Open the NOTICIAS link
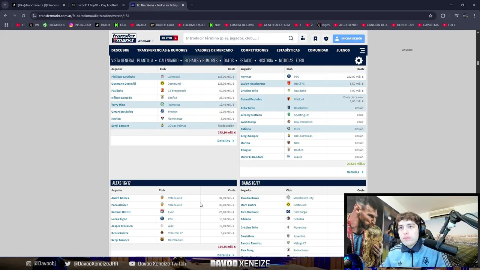 286,60
